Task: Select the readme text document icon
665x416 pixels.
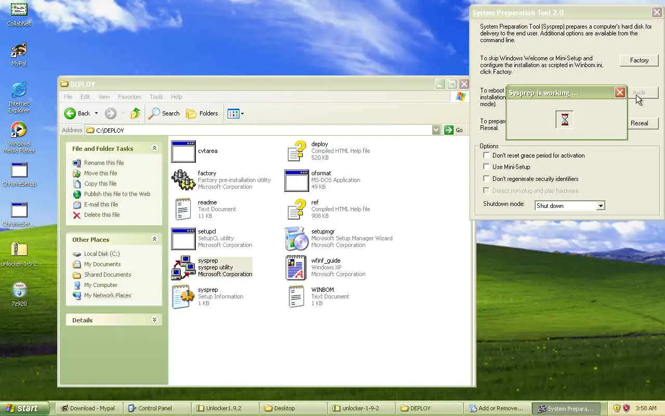Action: click(183, 209)
